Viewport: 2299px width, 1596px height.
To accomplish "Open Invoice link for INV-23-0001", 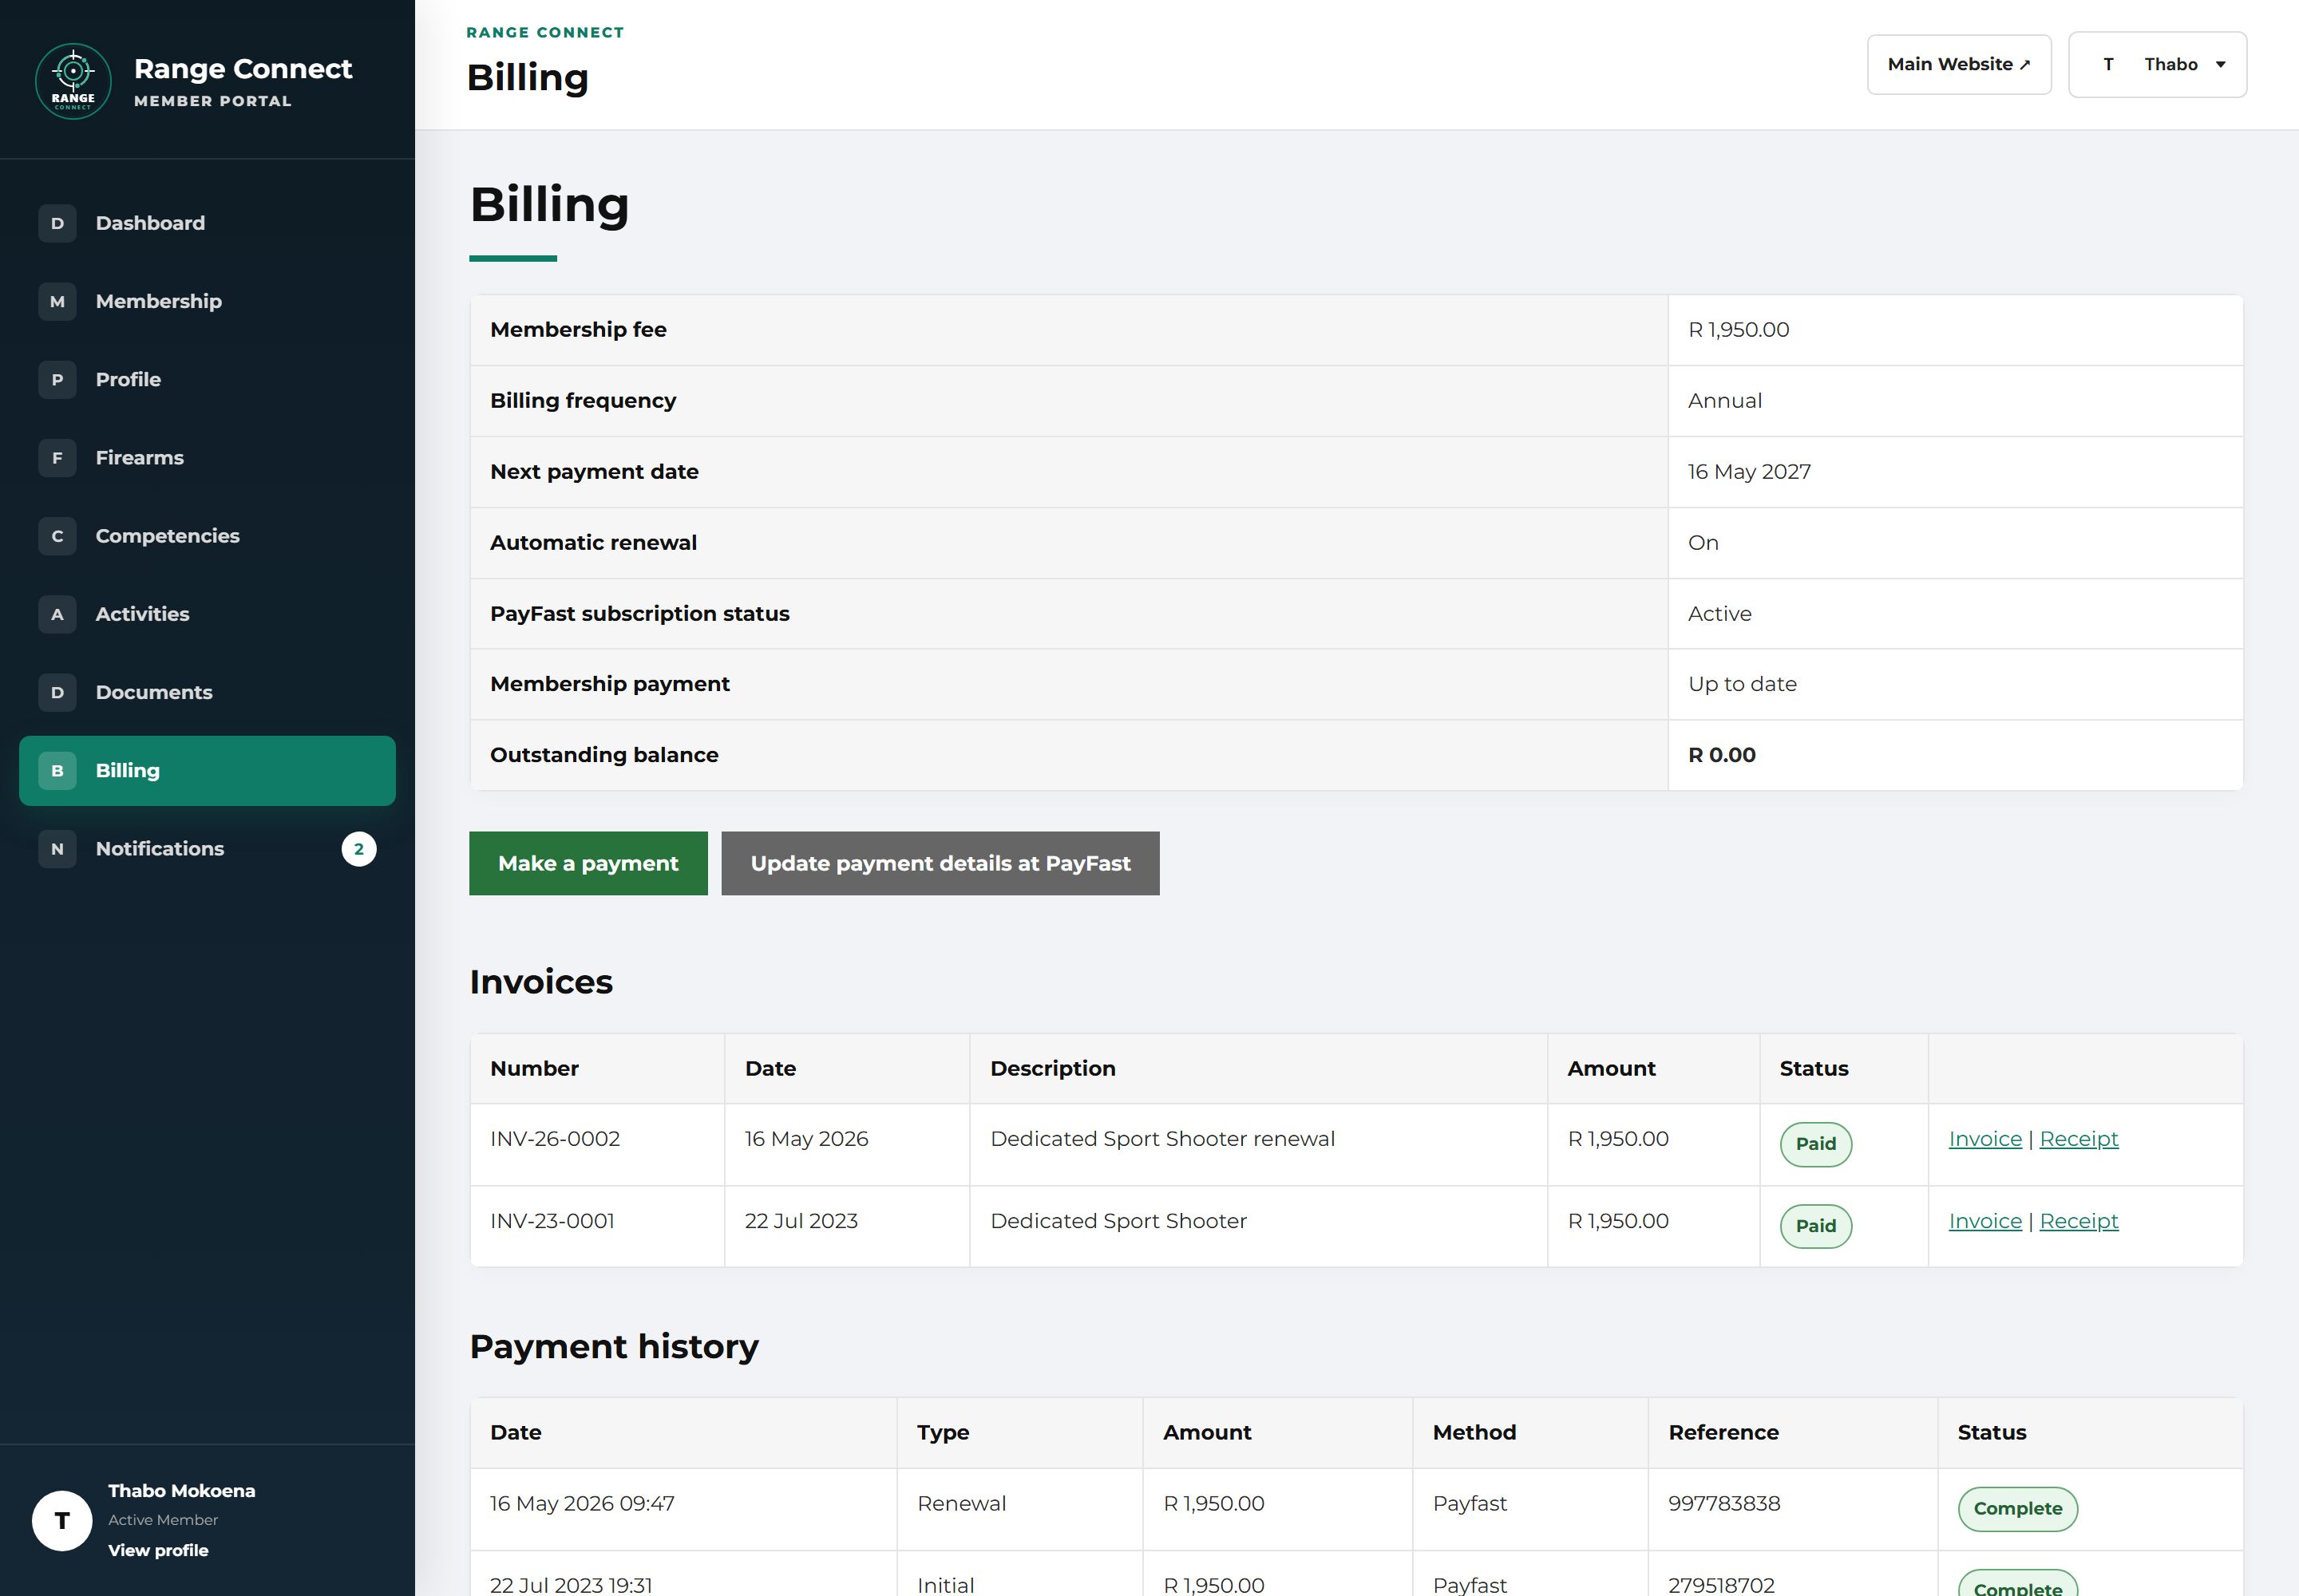I will tap(1984, 1221).
